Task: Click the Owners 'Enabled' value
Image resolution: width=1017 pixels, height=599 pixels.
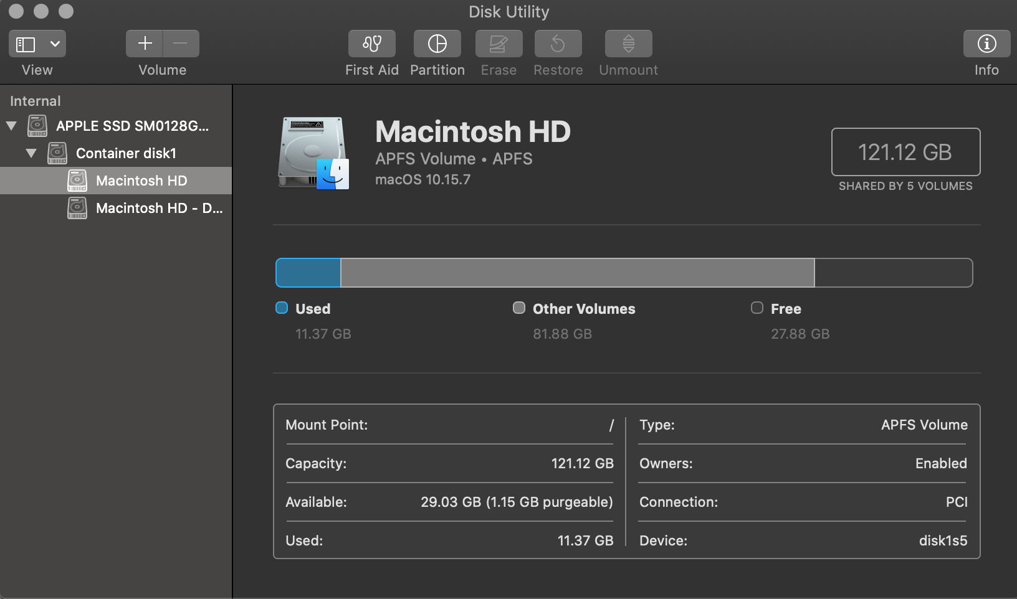Action: click(941, 463)
